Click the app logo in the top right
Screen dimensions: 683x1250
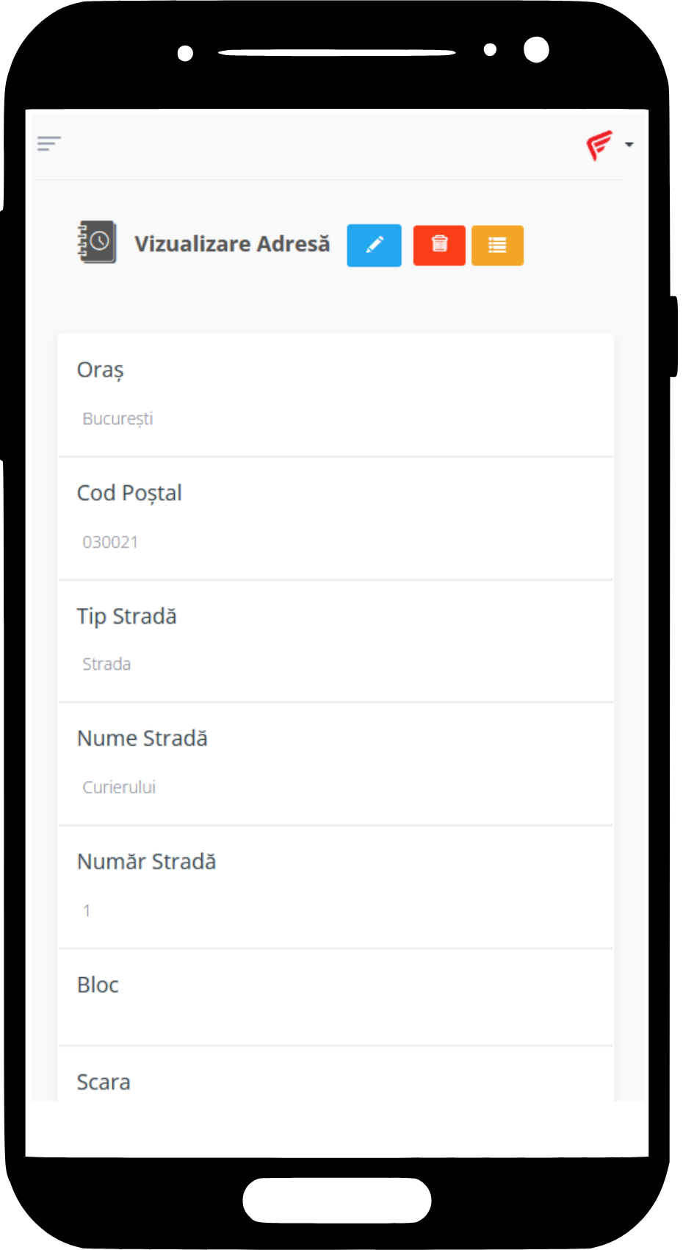[598, 144]
